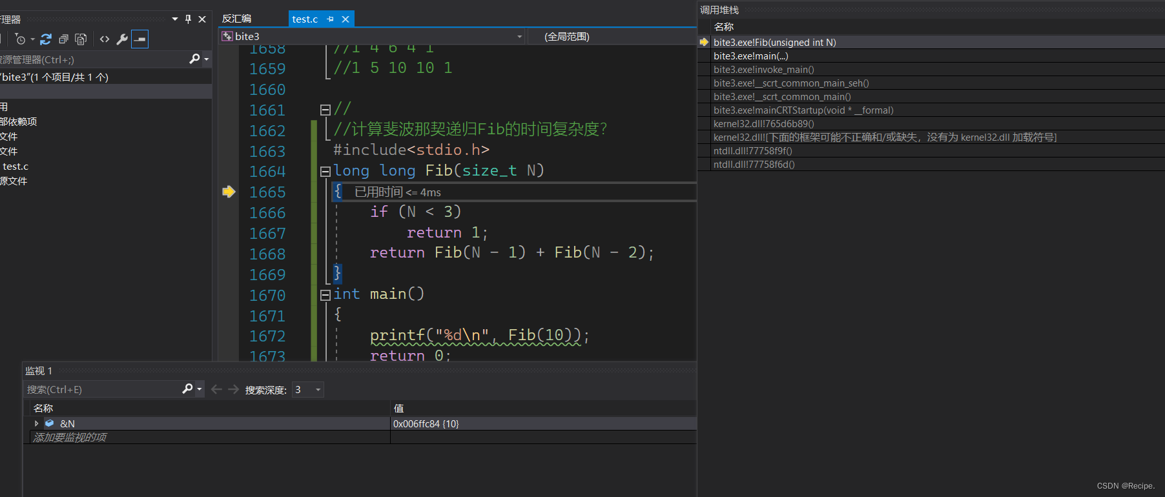Pin the Solution Explorer panel
This screenshot has height=497, width=1165.
point(188,19)
